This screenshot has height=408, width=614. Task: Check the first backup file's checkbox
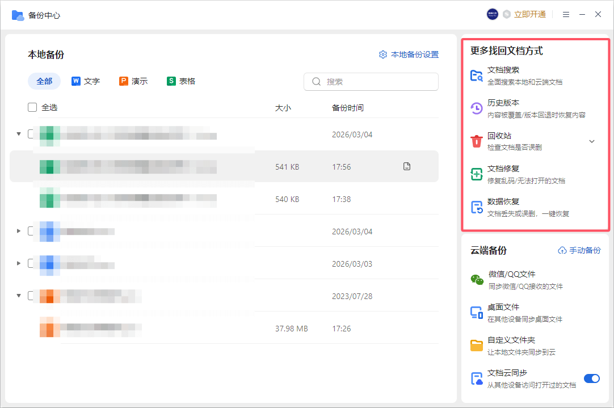point(32,134)
